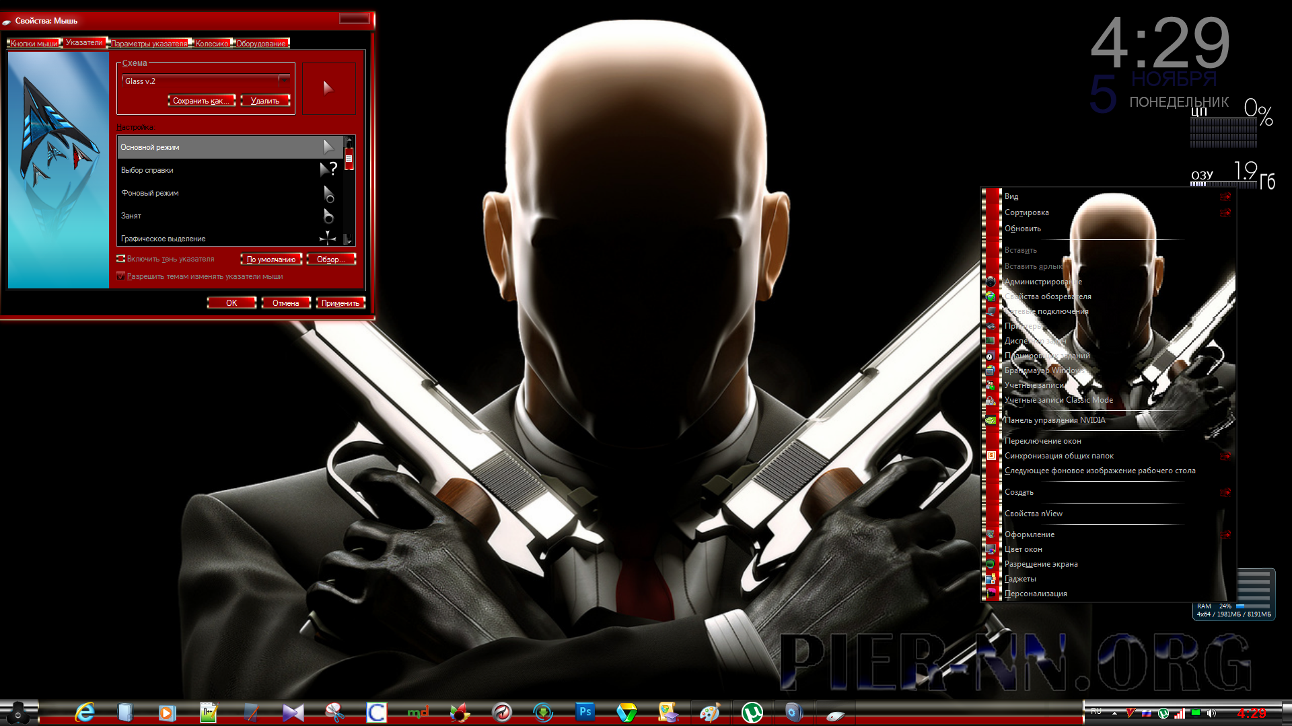The width and height of the screenshot is (1292, 726).
Task: Open the Paint palette taskbar icon
Action: (710, 713)
